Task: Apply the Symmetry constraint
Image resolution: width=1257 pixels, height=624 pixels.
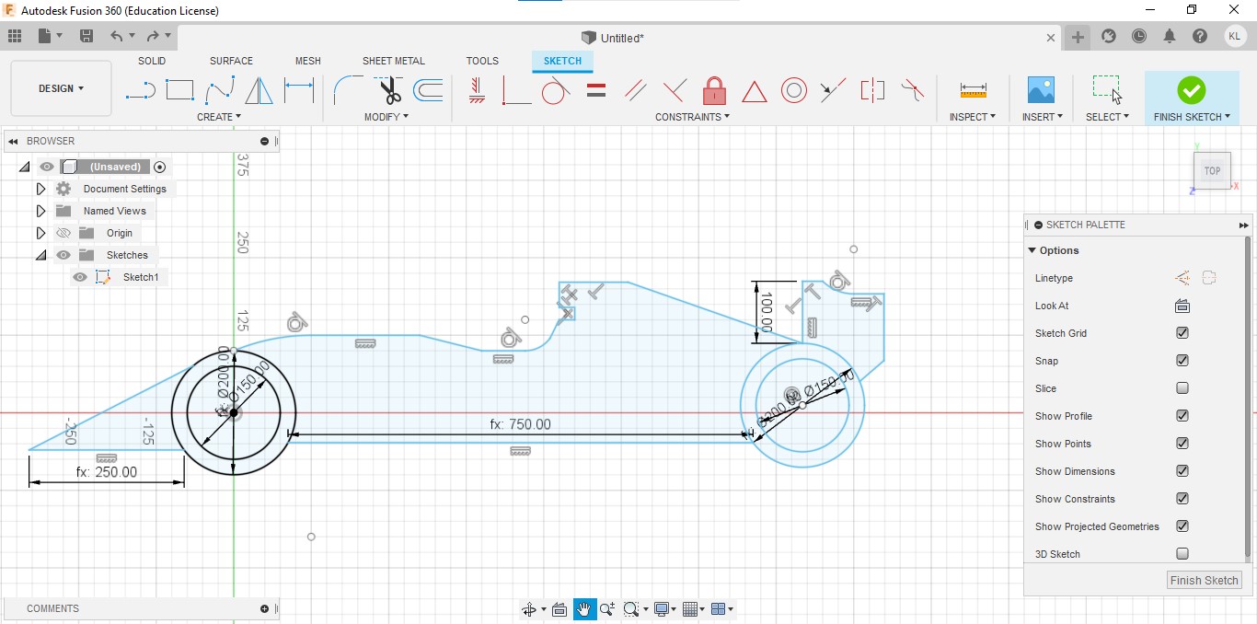Action: click(x=872, y=90)
